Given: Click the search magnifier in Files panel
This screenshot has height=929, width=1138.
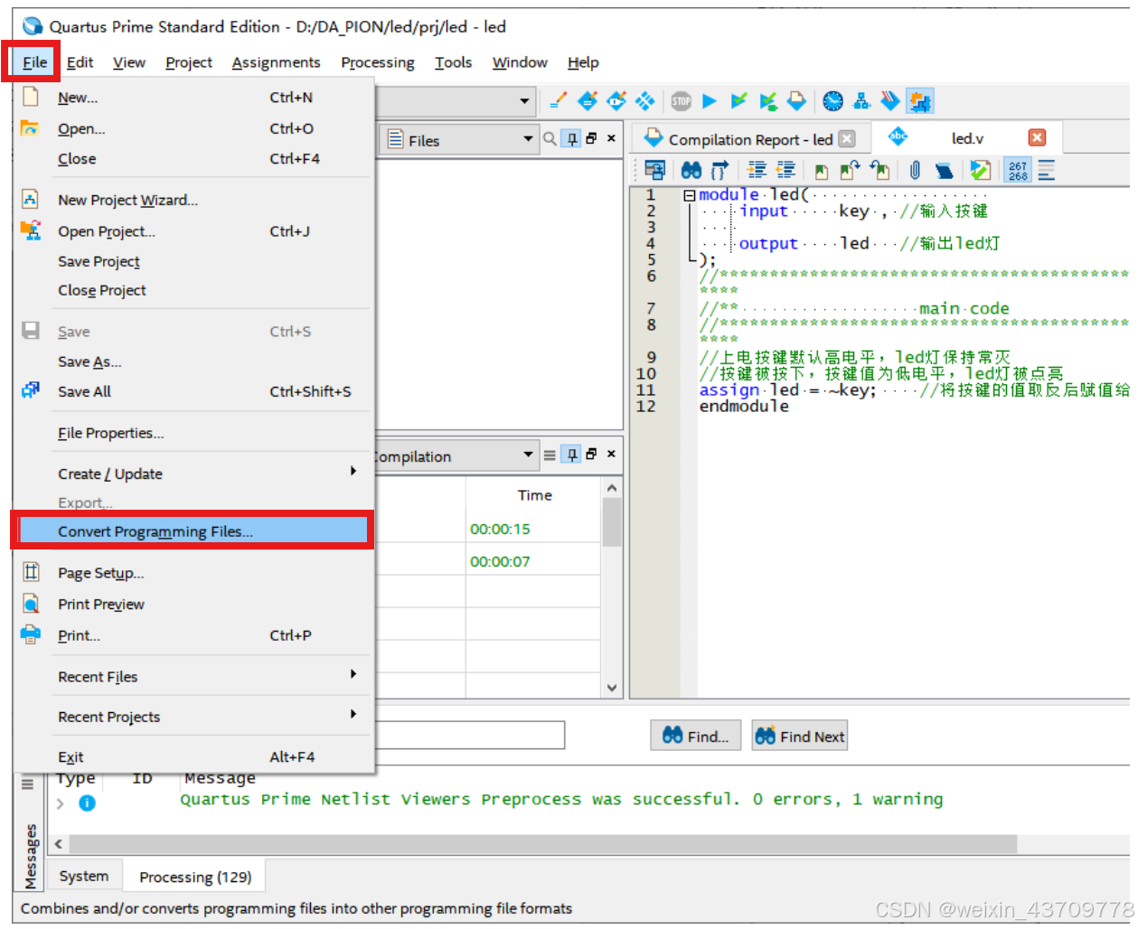Looking at the screenshot, I should pos(550,139).
